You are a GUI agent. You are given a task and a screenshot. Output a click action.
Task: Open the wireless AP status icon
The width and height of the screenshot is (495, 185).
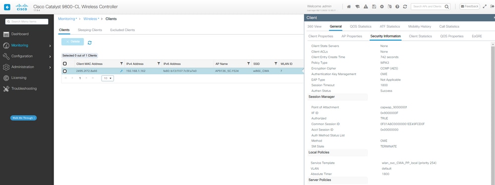[357, 6]
